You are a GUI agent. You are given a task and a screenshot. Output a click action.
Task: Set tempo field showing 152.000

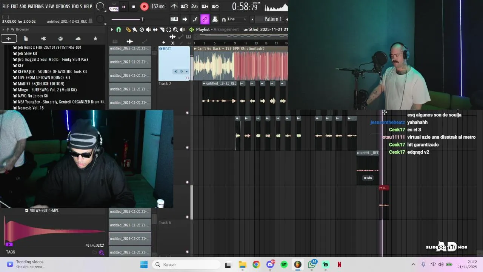coord(158,6)
